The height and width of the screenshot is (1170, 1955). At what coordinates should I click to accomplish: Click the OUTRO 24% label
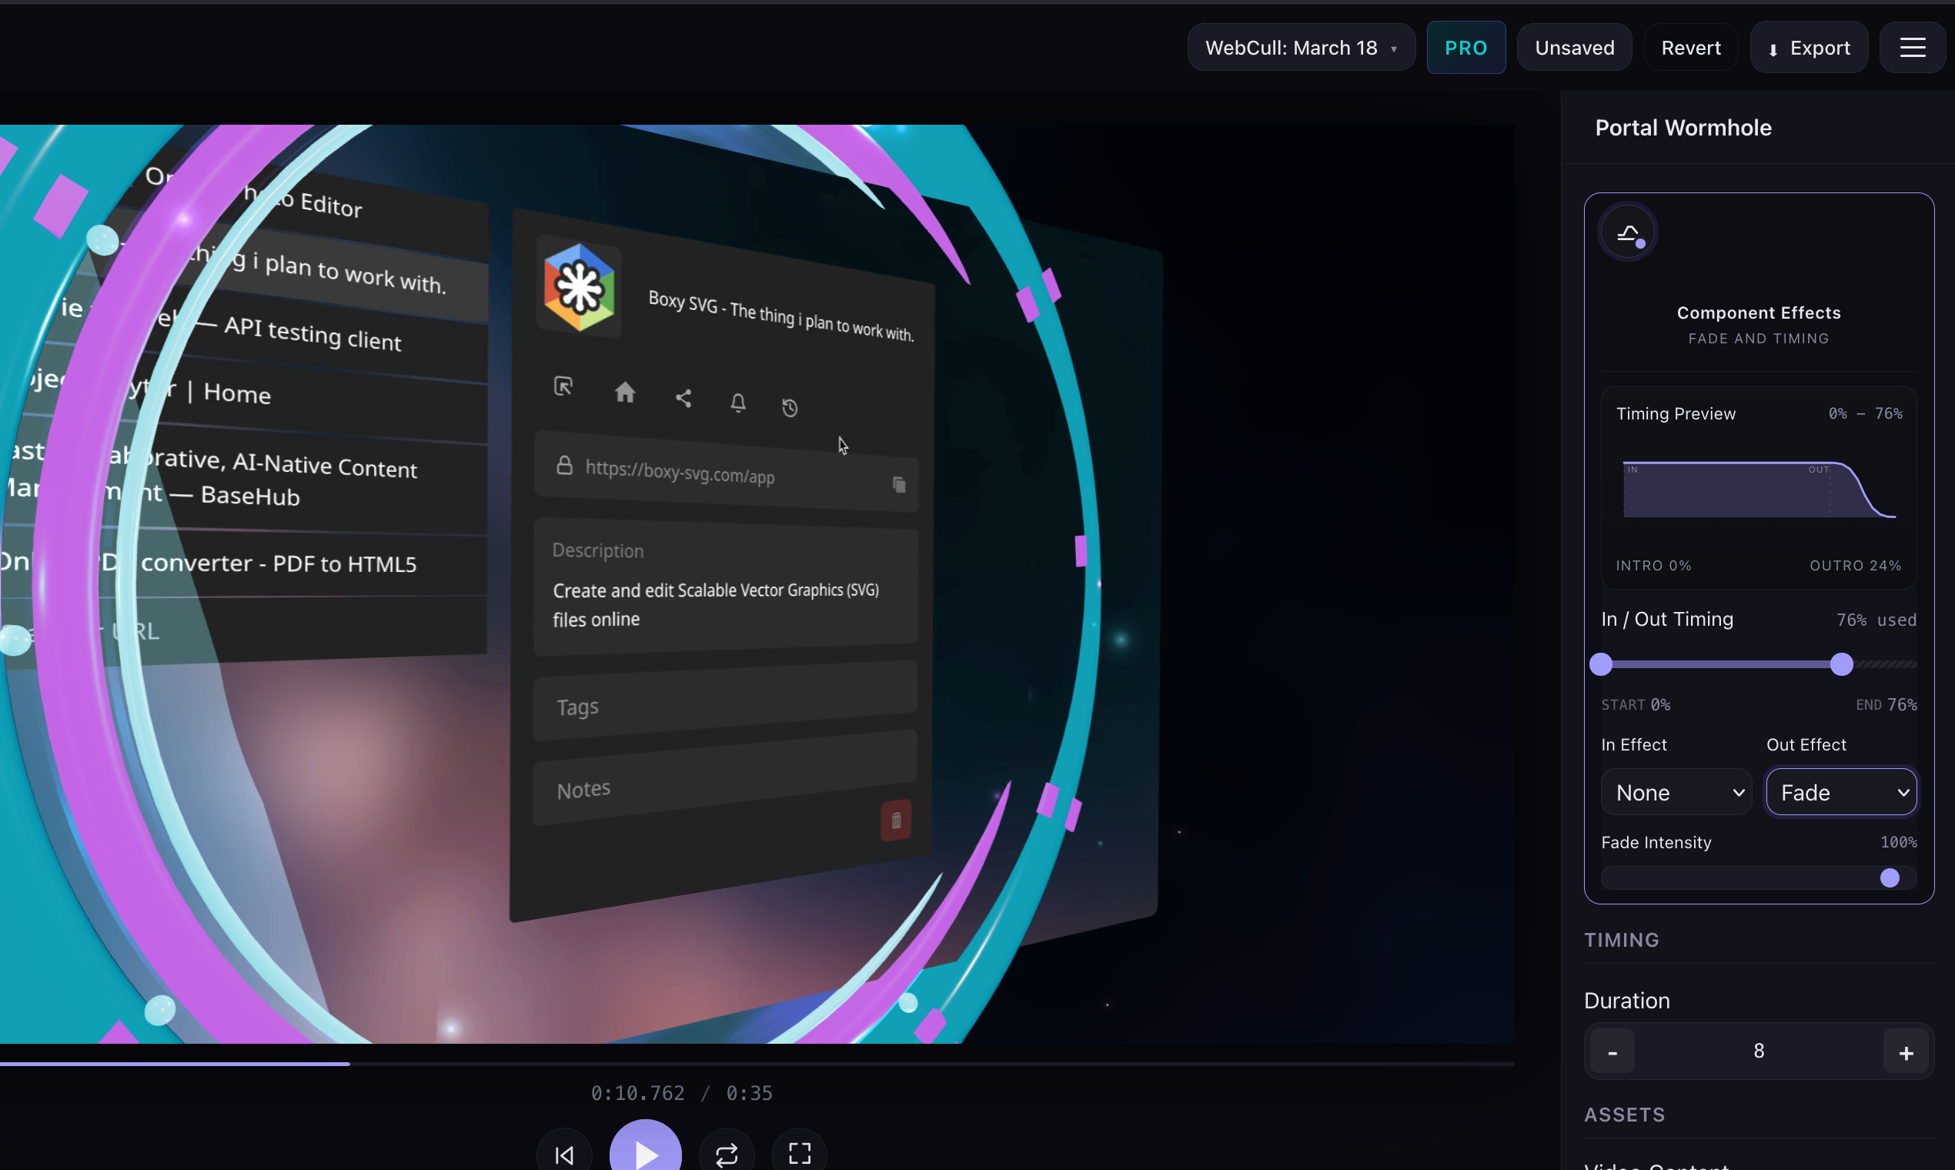pyautogui.click(x=1855, y=565)
